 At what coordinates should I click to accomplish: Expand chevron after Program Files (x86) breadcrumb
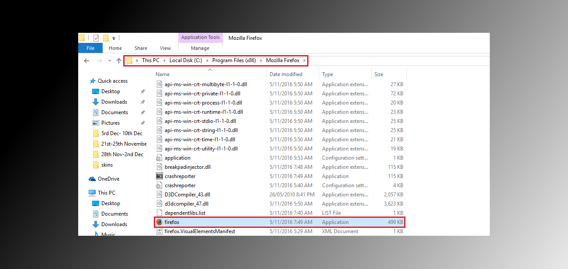(261, 60)
